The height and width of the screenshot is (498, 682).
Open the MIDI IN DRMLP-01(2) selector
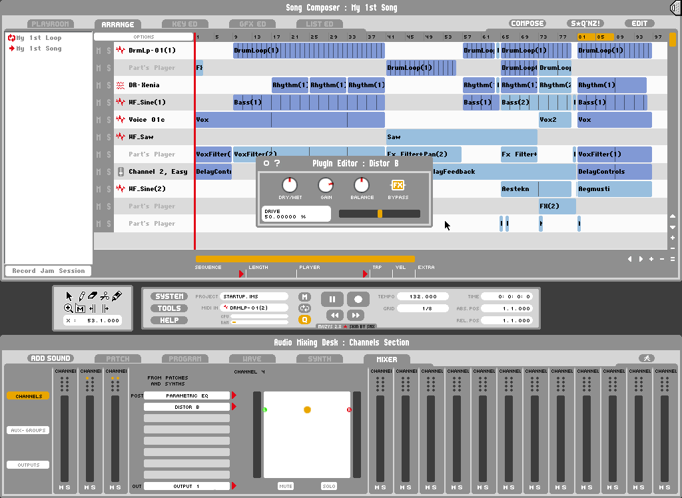(x=254, y=308)
